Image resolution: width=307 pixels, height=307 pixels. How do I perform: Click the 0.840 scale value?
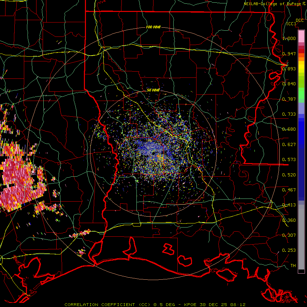pos(289,84)
